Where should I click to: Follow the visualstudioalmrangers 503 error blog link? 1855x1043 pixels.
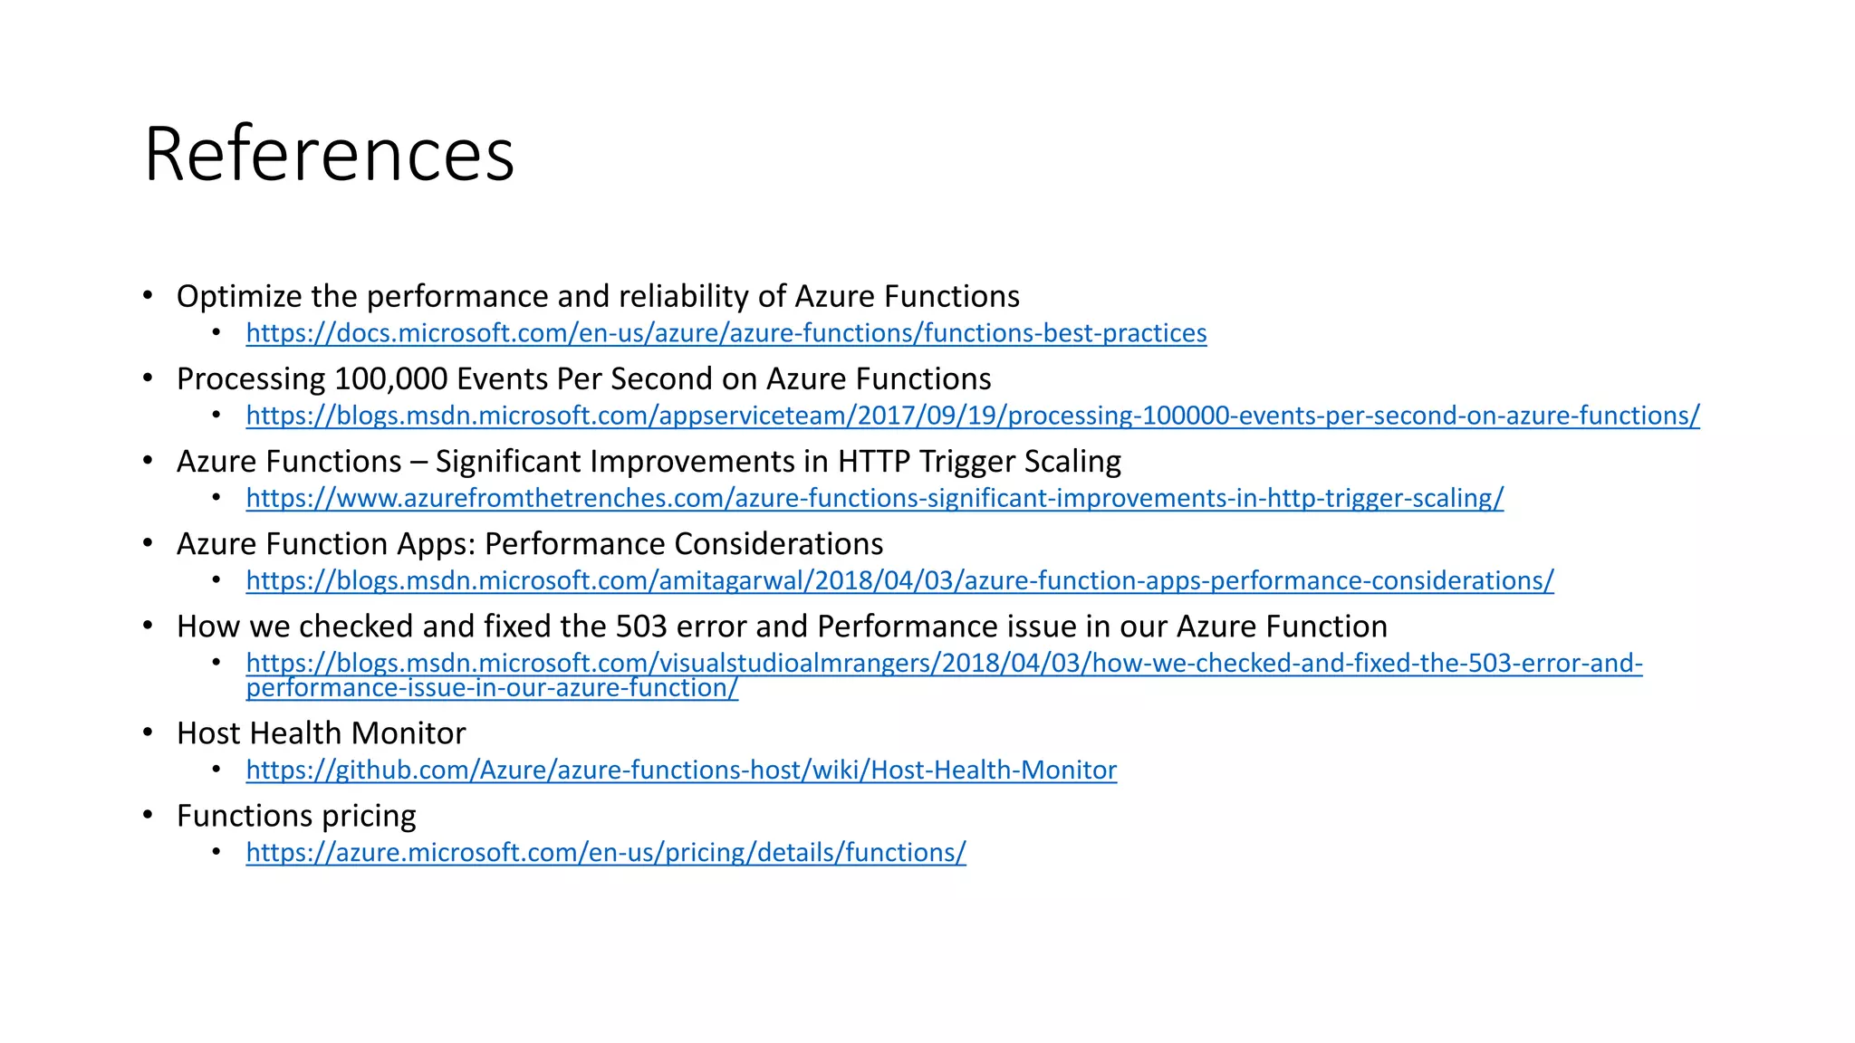tap(943, 664)
